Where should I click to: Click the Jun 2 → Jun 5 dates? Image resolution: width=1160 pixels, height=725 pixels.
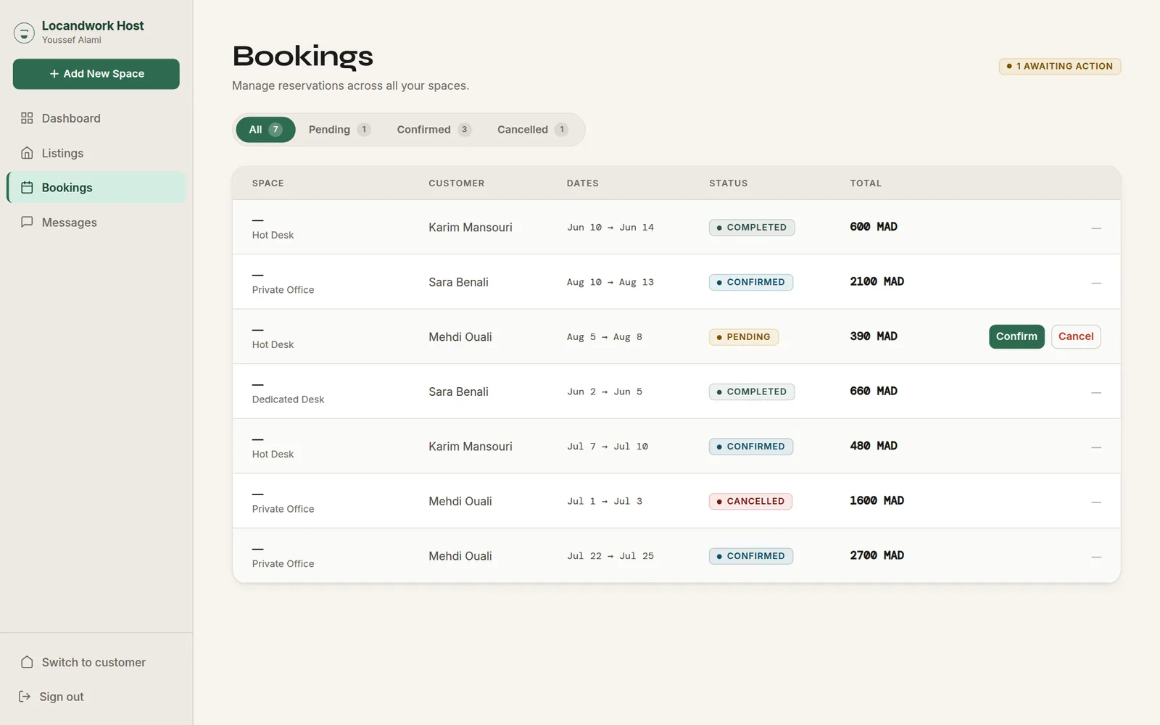[605, 391]
